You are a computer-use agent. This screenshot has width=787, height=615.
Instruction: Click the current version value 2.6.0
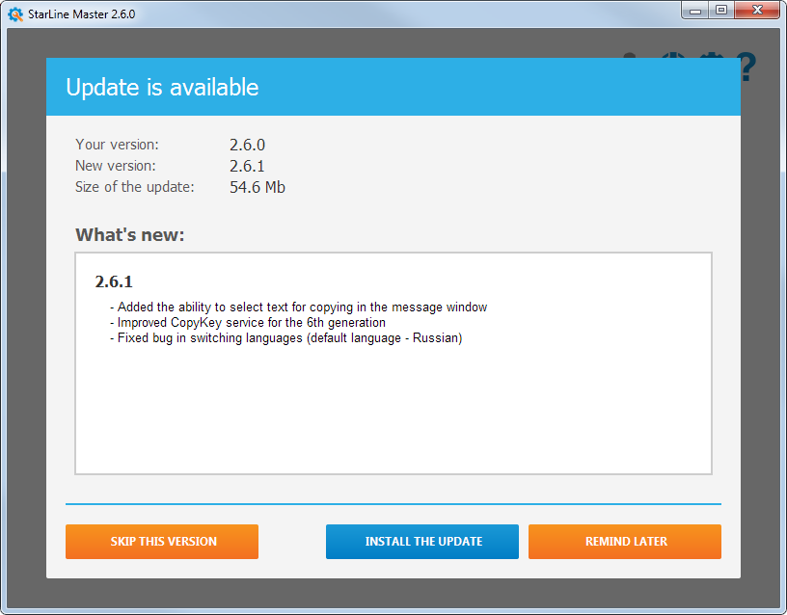[x=247, y=145]
